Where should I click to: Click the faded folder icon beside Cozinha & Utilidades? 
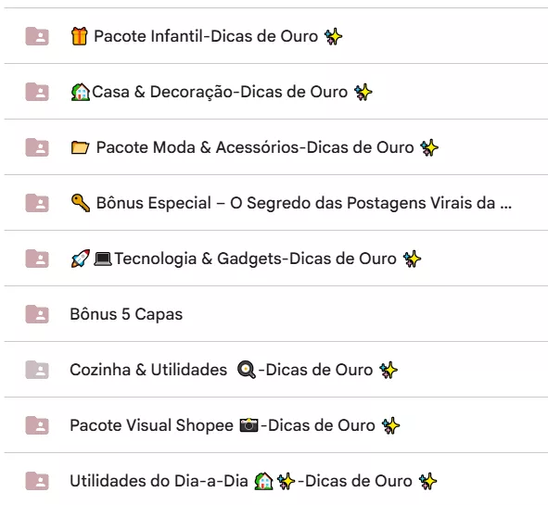pyautogui.click(x=37, y=370)
